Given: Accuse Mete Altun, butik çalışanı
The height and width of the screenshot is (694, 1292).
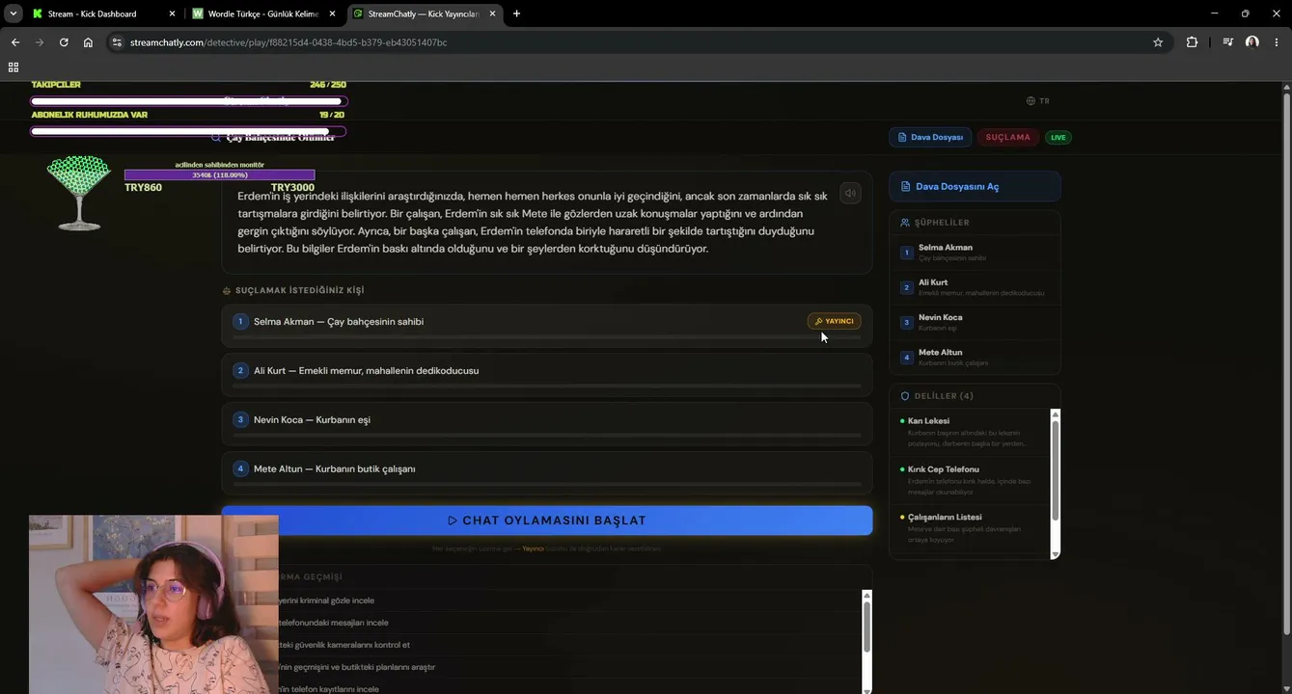Looking at the screenshot, I should click(546, 472).
